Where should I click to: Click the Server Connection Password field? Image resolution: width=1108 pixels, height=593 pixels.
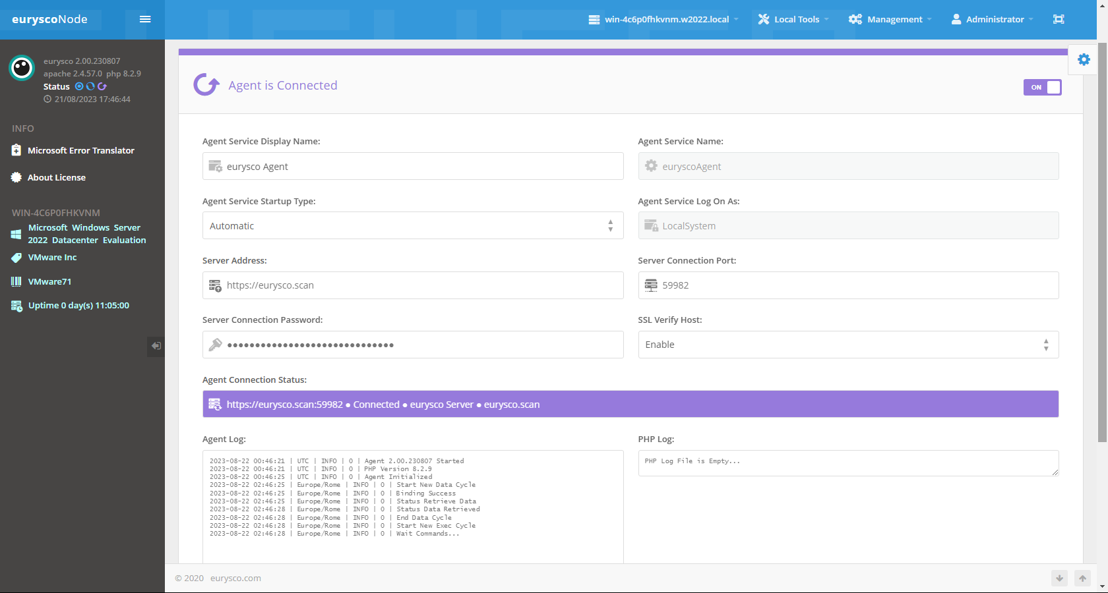413,345
